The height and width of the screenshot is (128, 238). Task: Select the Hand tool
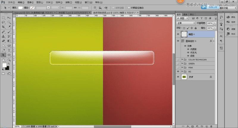click(3, 60)
